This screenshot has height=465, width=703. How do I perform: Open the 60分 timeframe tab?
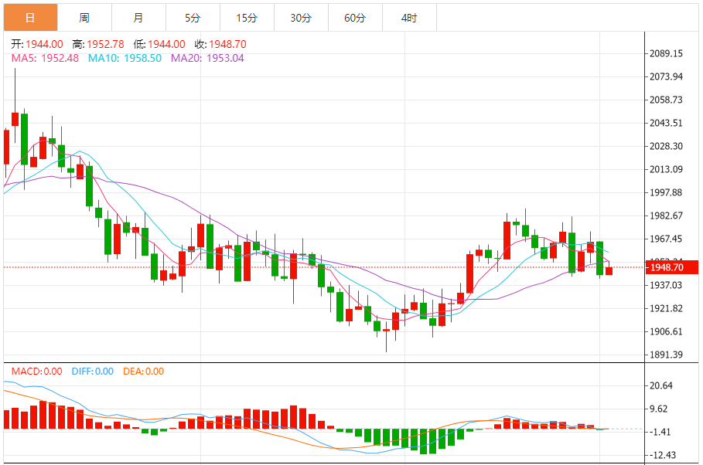355,18
